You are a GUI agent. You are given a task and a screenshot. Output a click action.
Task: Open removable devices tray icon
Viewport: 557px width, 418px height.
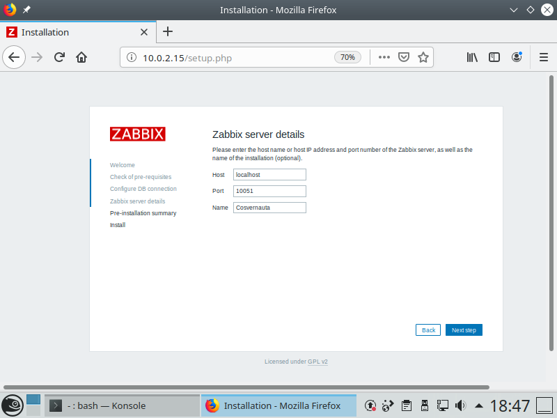pyautogui.click(x=425, y=405)
